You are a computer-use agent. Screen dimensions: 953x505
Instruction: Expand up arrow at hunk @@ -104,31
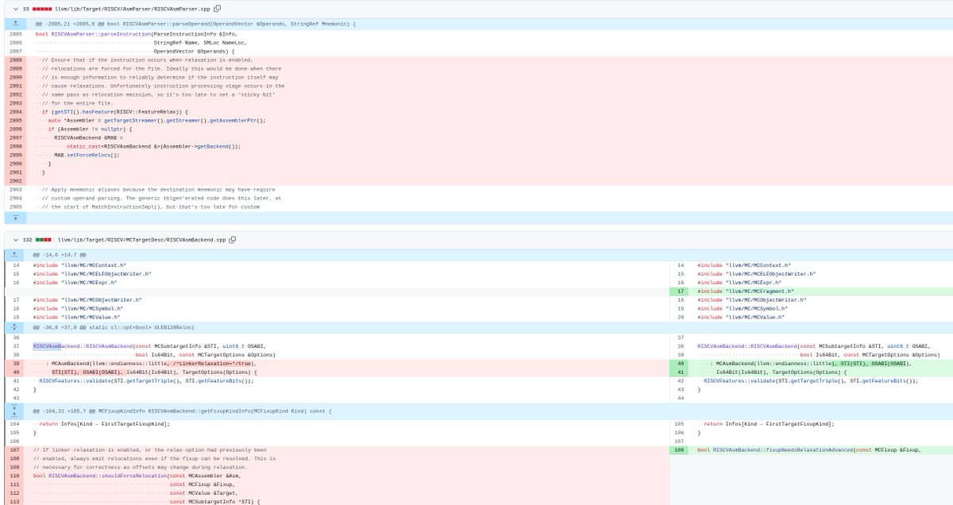(x=16, y=414)
